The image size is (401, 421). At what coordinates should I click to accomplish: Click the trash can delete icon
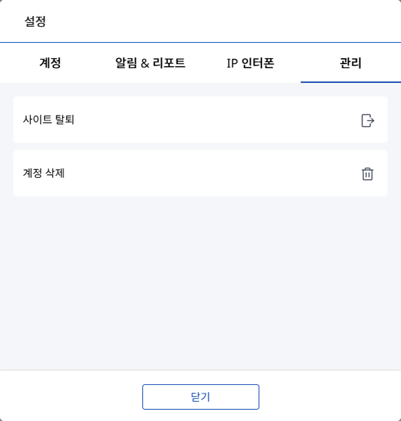(x=368, y=174)
